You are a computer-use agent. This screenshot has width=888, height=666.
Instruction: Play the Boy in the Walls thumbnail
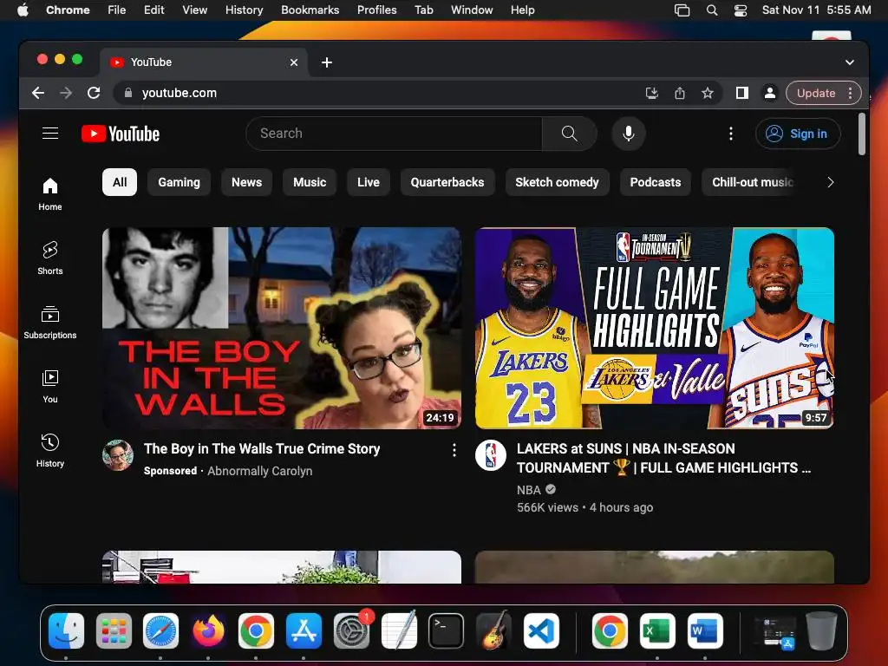tap(282, 328)
